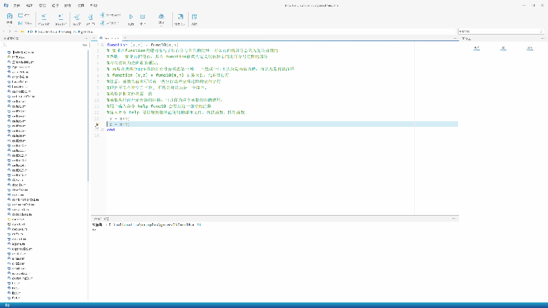
Task: Expand the fold marker beside the end keyword
Action: pos(102,130)
